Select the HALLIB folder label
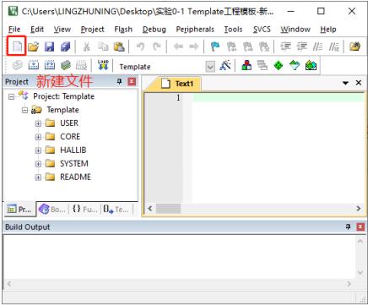Viewport: 368px width, 306px height. click(x=73, y=150)
